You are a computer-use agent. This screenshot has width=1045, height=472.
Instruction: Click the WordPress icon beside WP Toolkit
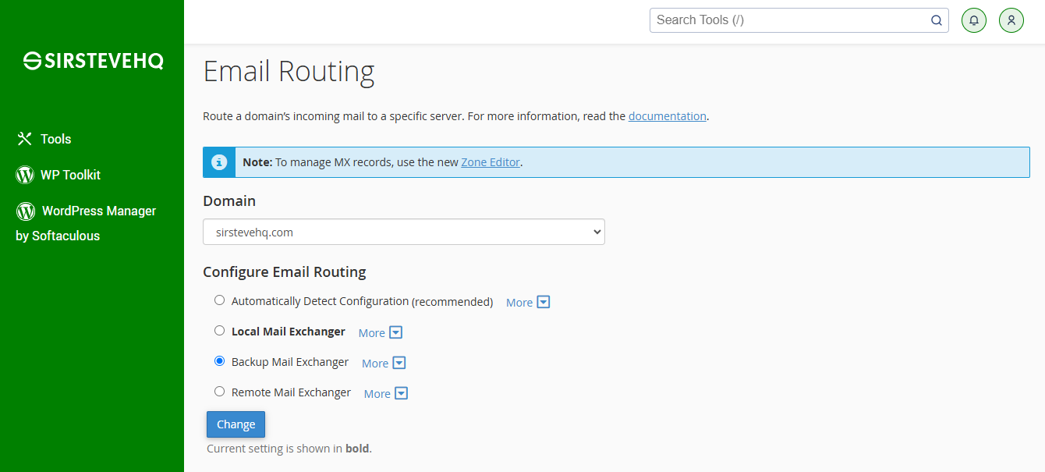coord(25,175)
